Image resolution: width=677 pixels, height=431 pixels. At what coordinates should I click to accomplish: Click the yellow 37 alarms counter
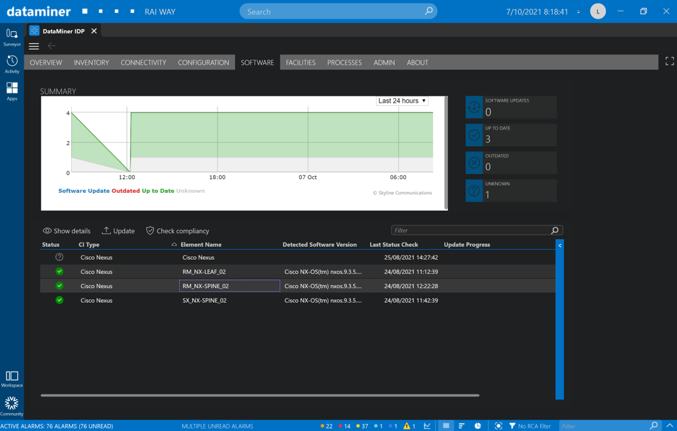[362, 426]
